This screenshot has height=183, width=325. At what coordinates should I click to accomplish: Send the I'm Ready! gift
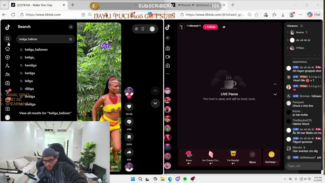[233, 157]
